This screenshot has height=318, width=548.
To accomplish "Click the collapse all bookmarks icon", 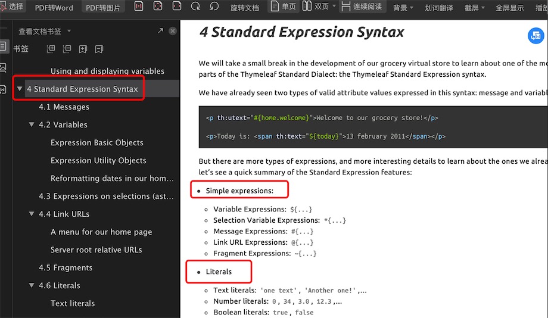I will pyautogui.click(x=67, y=49).
